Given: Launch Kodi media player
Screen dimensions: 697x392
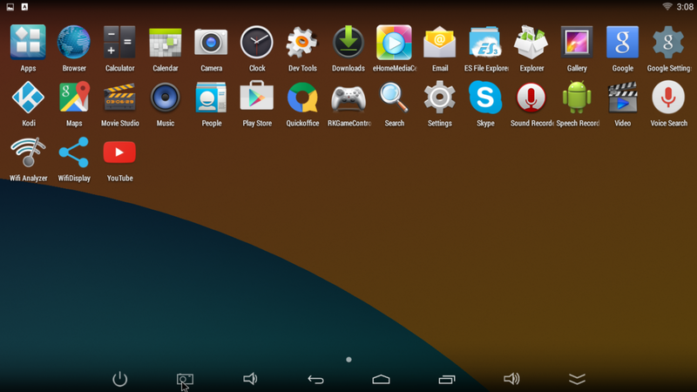Looking at the screenshot, I should 28,98.
